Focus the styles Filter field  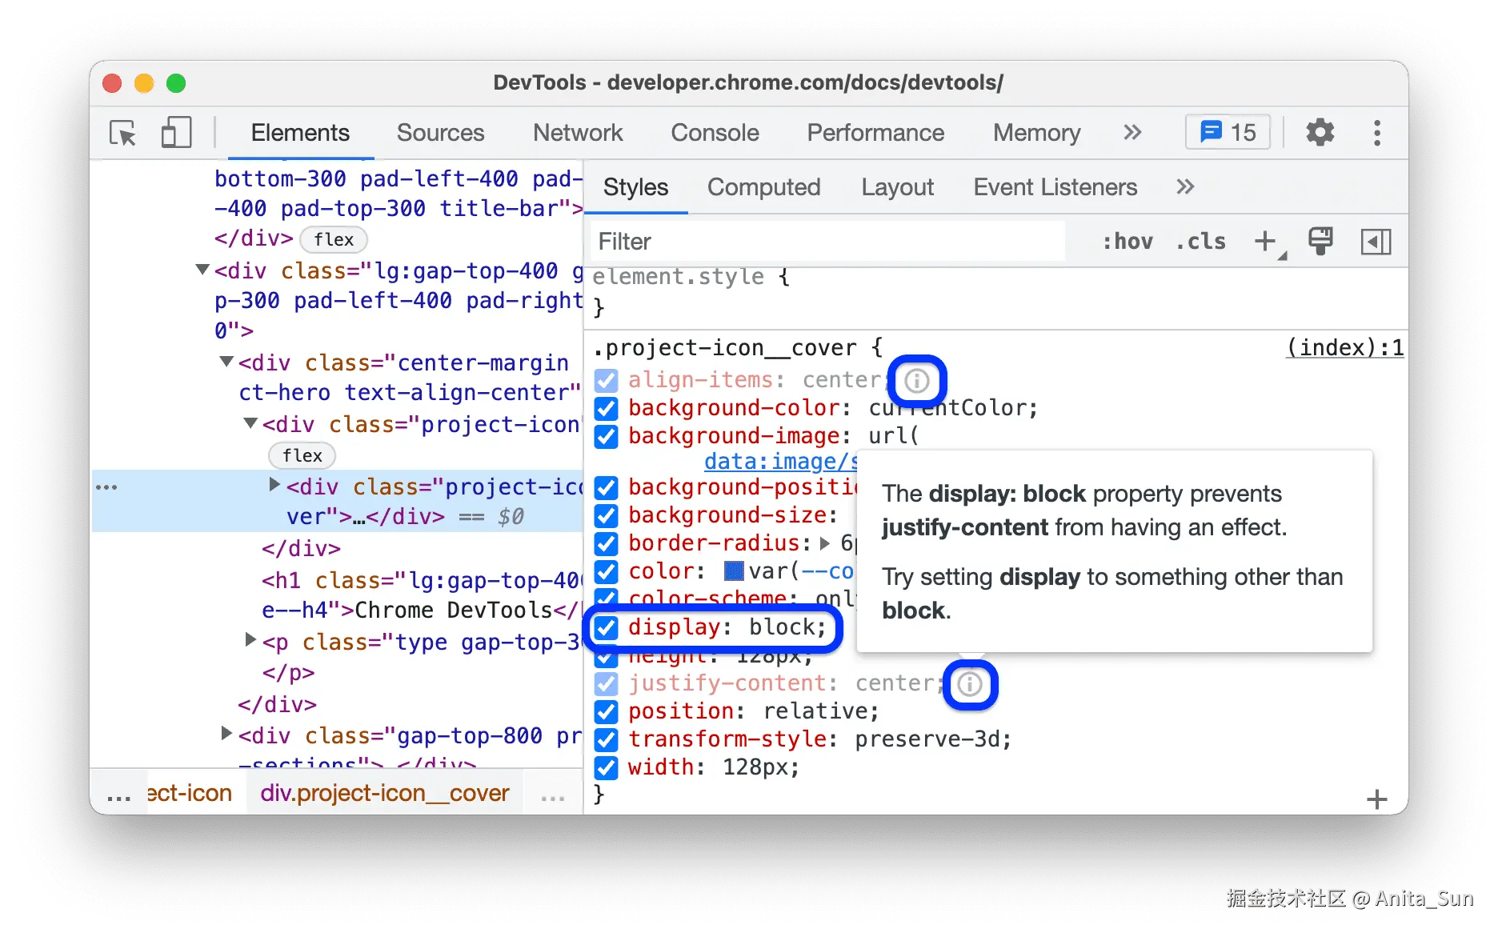[x=827, y=242]
